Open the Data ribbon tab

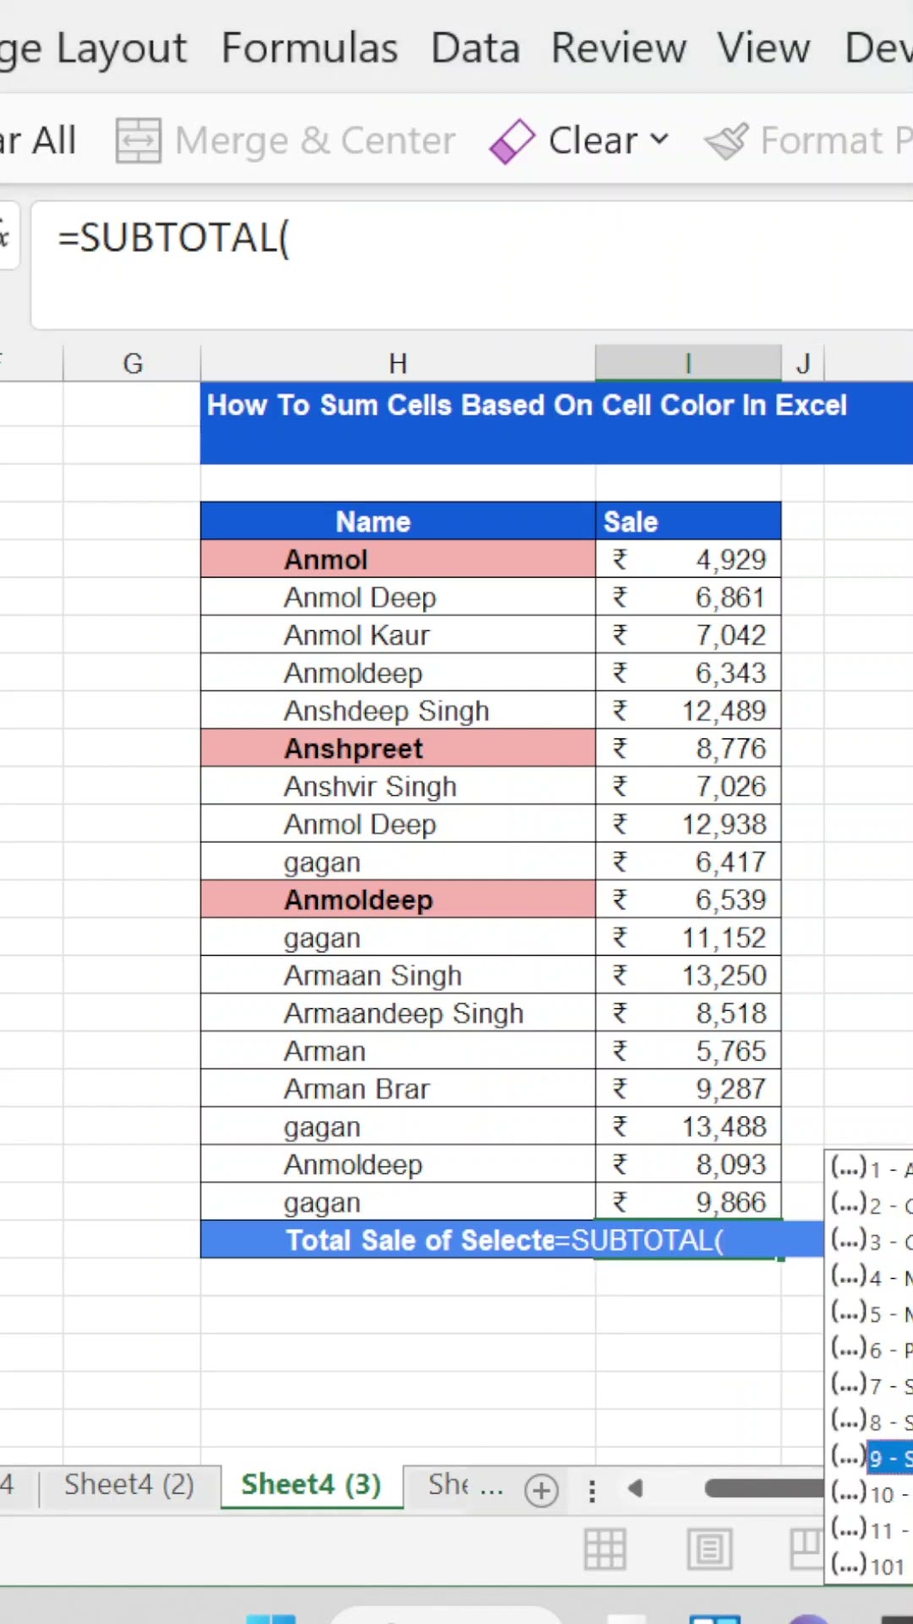475,48
